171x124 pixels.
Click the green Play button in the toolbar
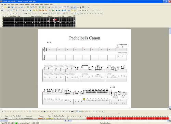(x=53, y=10)
